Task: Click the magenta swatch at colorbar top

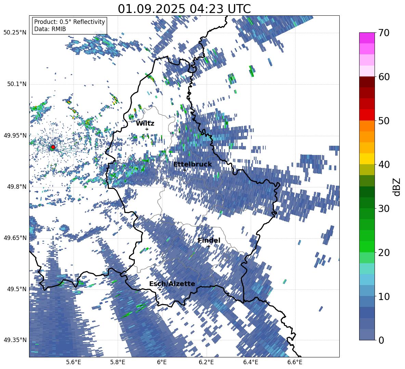Action: pyautogui.click(x=367, y=38)
